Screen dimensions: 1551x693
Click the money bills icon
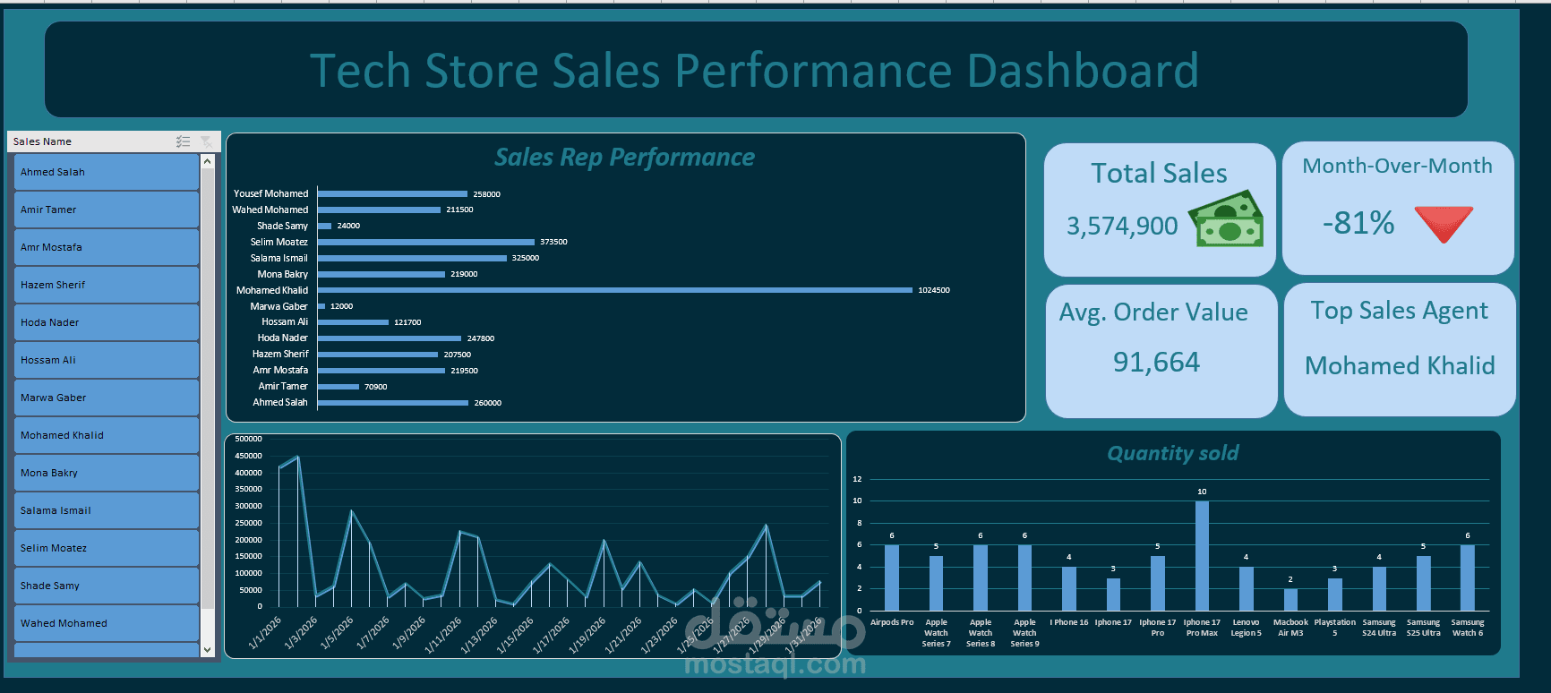pos(1226,218)
